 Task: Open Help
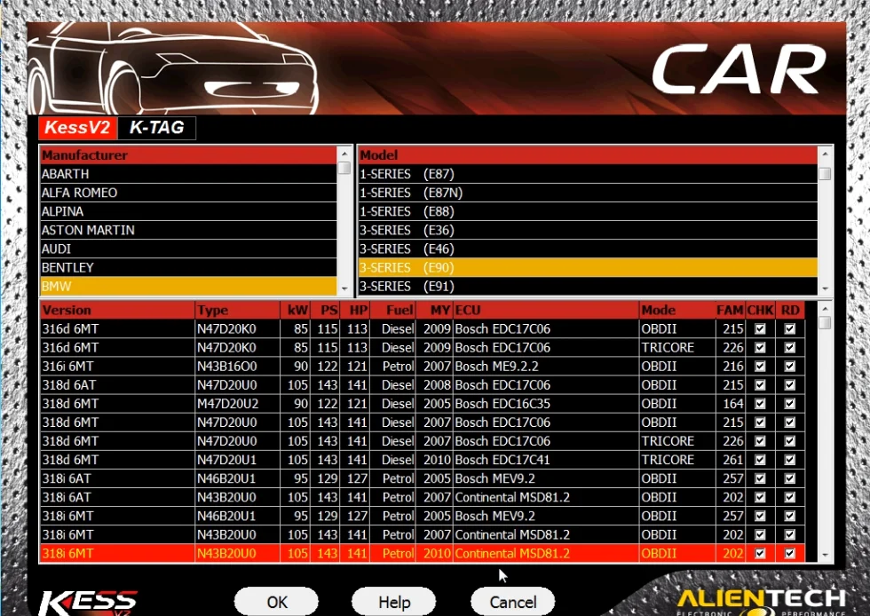click(393, 601)
